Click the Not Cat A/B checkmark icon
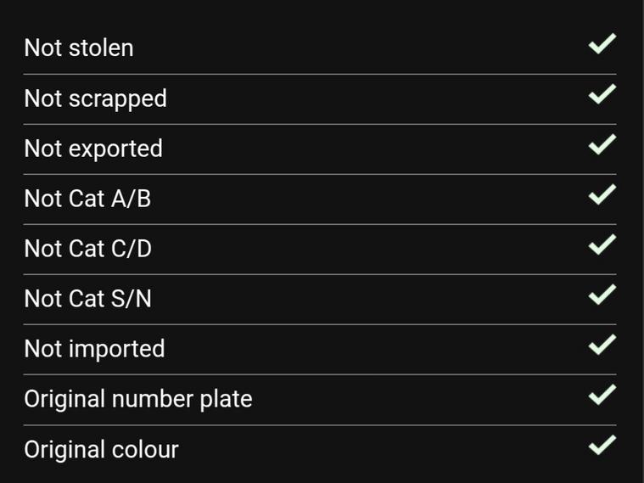 602,194
